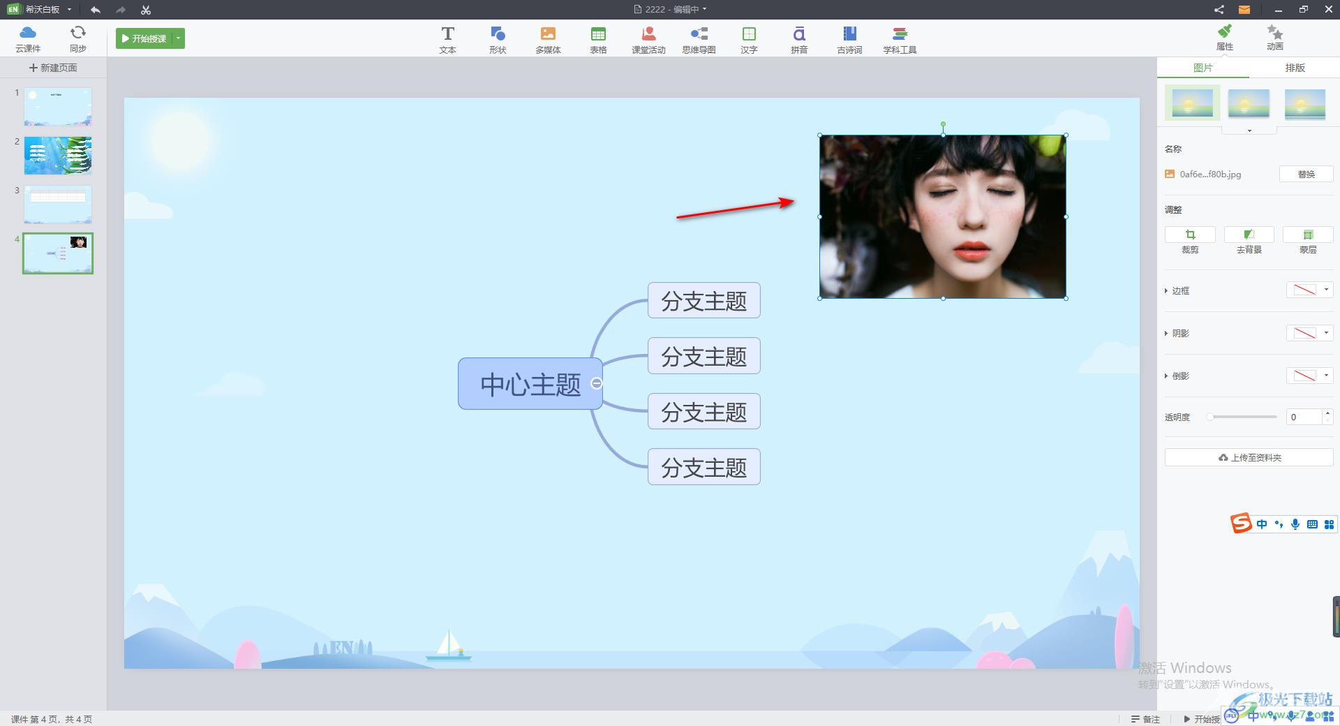The width and height of the screenshot is (1340, 726).
Task: Select slide 4 thumbnail
Action: pyautogui.click(x=58, y=253)
